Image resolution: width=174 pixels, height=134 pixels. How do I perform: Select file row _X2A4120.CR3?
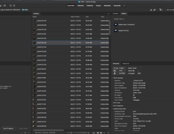pos(71,65)
